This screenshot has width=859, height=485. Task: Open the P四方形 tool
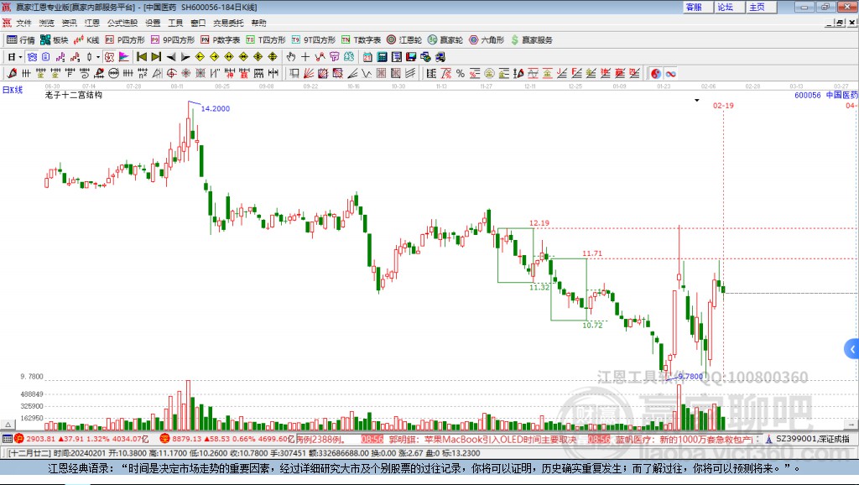[124, 40]
